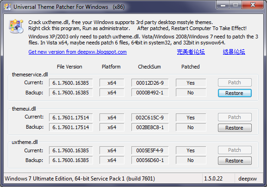Click the Windows 7 Ultimate Edition status text

click(80, 179)
